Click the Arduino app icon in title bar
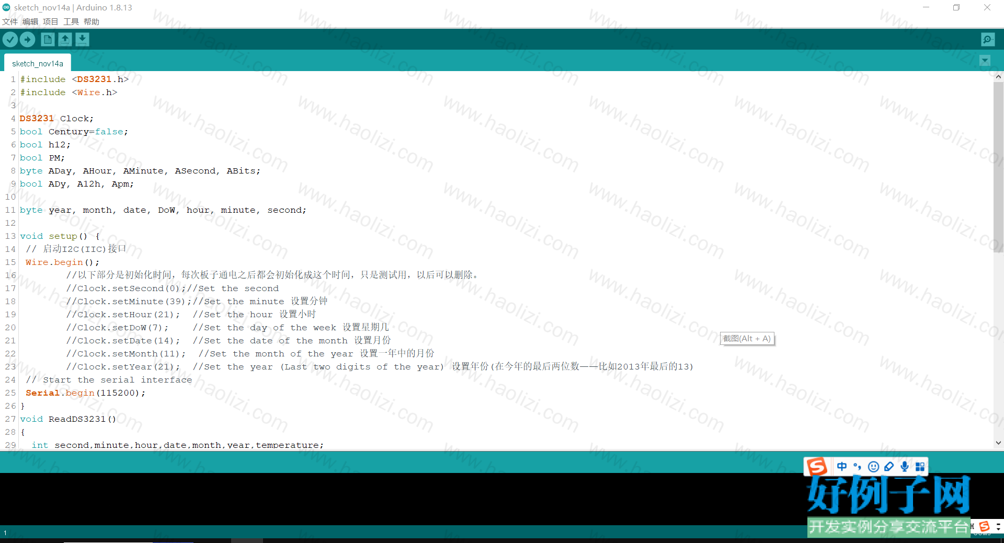 click(6, 7)
